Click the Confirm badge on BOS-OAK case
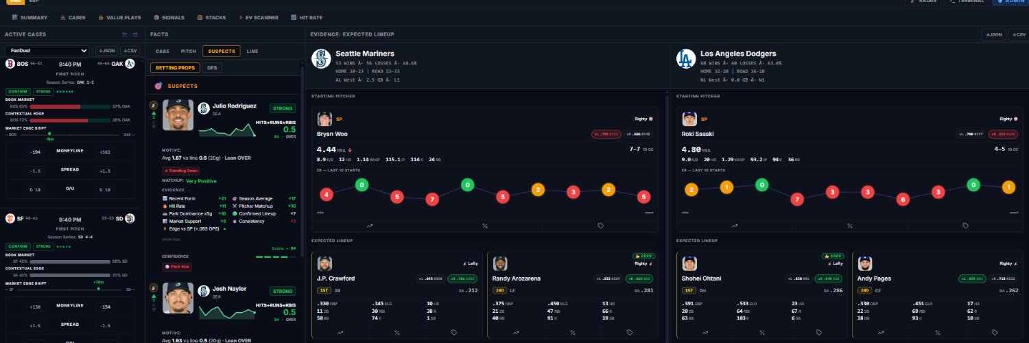Image resolution: width=1029 pixels, height=343 pixels. (x=16, y=91)
